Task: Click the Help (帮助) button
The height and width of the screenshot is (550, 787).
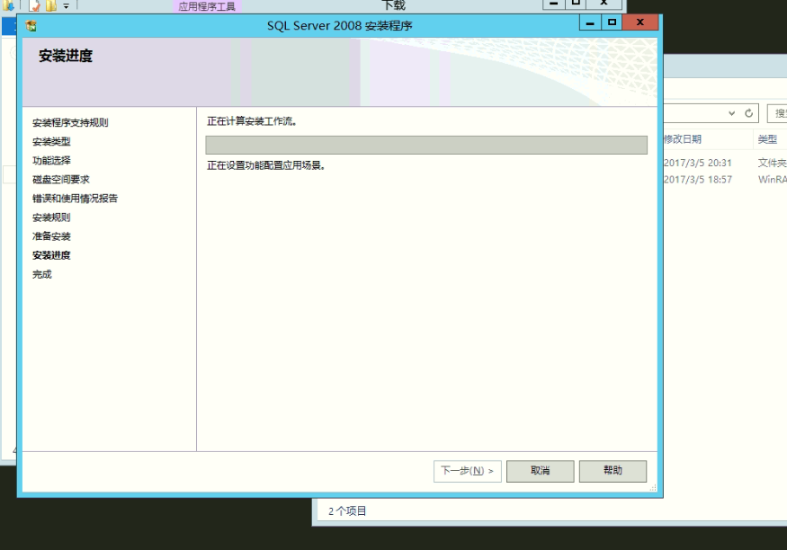Action: coord(613,471)
